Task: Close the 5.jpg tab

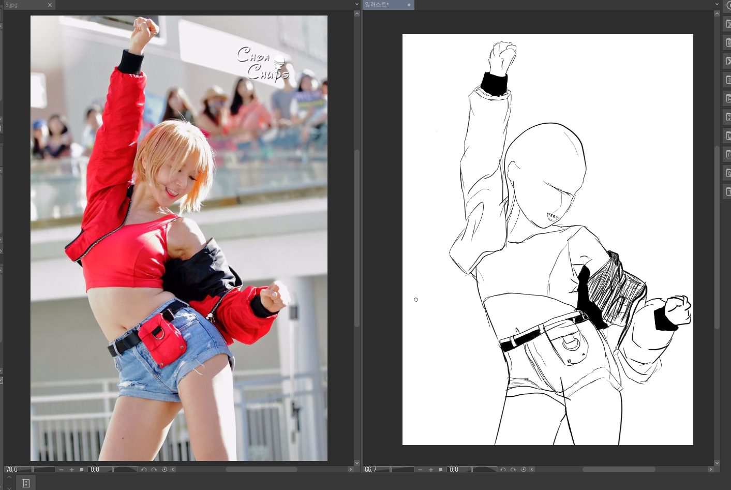Action: tap(50, 5)
